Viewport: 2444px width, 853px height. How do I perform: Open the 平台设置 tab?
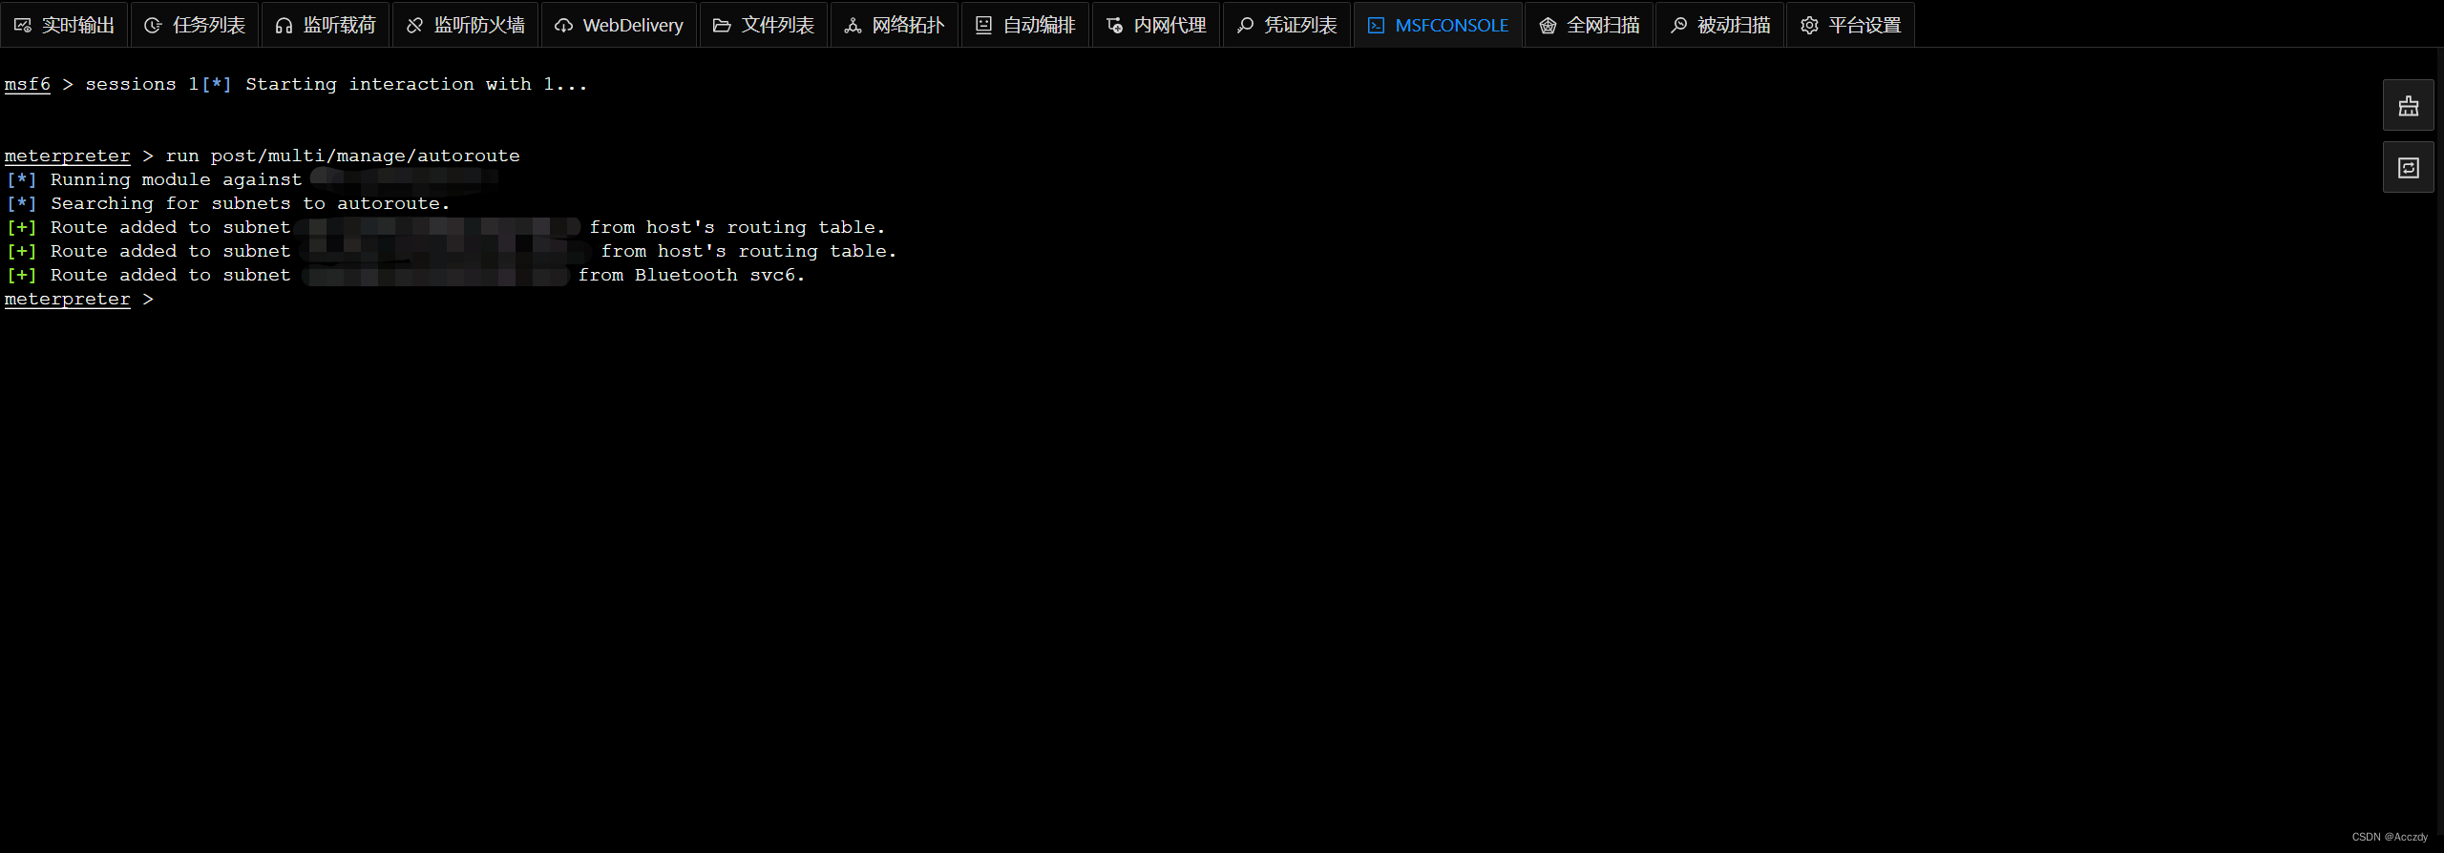[1851, 25]
